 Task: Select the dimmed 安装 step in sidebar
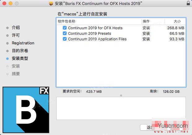(16, 66)
